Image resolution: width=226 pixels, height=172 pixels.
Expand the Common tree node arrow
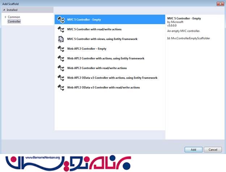tap(5, 17)
